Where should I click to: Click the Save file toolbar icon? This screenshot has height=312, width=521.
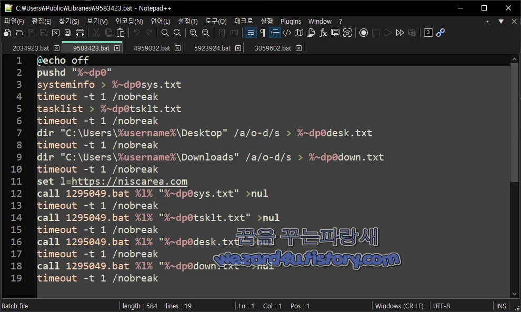pos(32,33)
